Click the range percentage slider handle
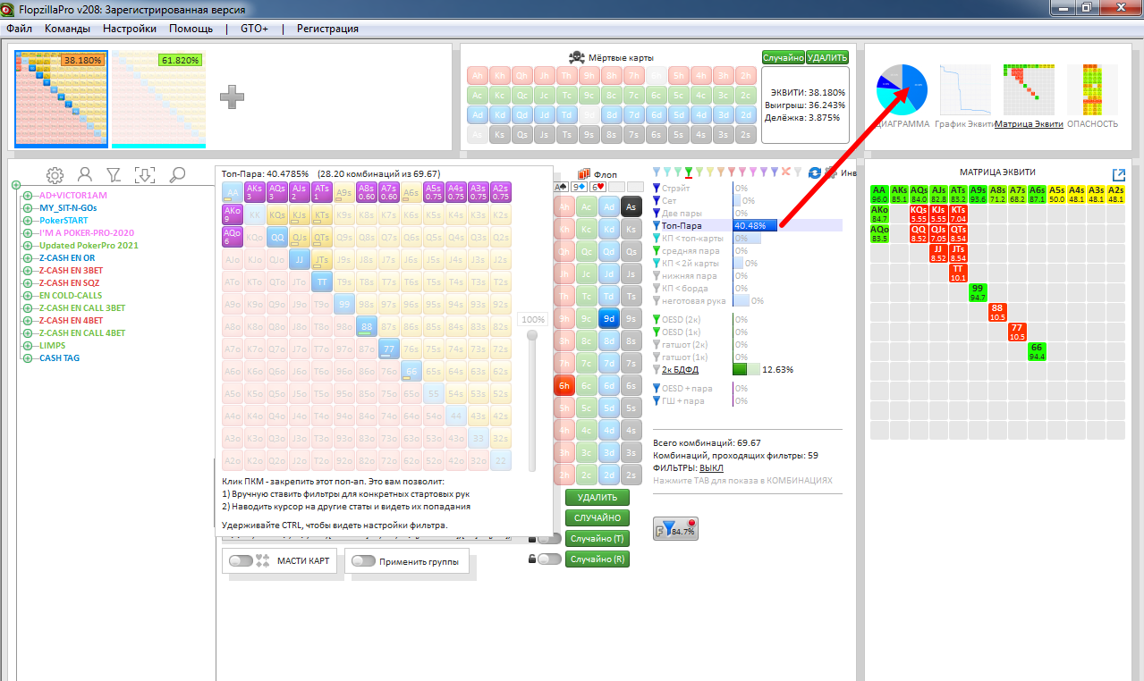 coord(532,335)
